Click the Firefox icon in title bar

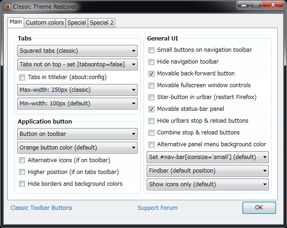(x=7, y=7)
